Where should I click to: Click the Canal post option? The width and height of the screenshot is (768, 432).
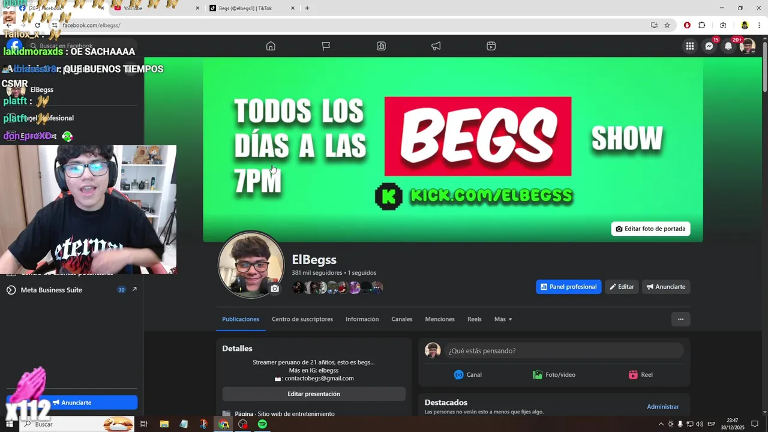click(468, 374)
